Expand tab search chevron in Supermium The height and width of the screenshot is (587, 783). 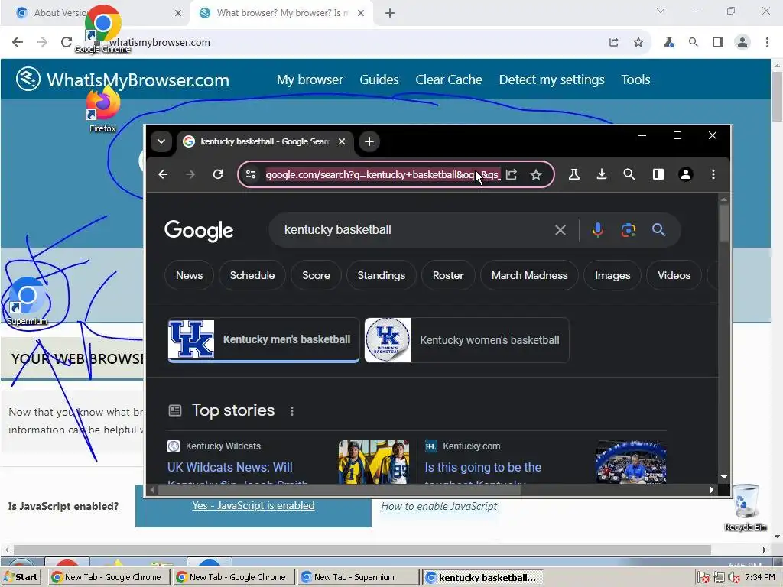(x=161, y=141)
